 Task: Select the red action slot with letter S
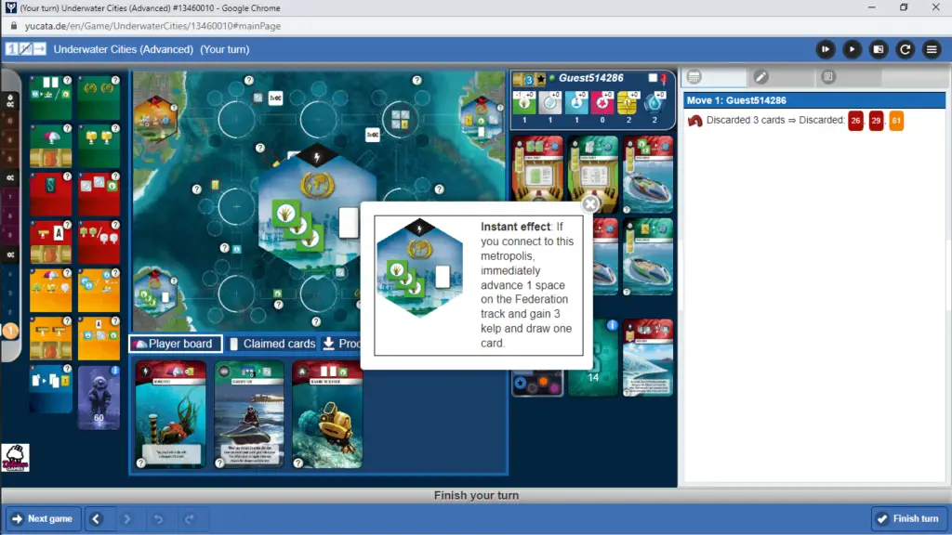(50, 194)
